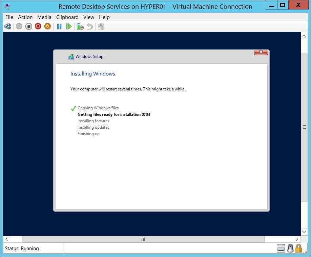Close the Windows Setup dialog

click(261, 52)
